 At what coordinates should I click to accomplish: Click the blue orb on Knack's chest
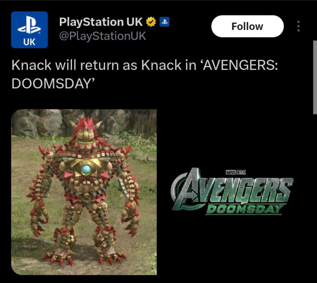[86, 170]
